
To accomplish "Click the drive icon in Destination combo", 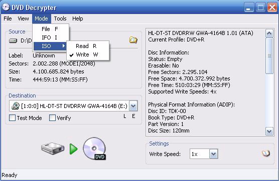I will pyautogui.click(x=15, y=106).
